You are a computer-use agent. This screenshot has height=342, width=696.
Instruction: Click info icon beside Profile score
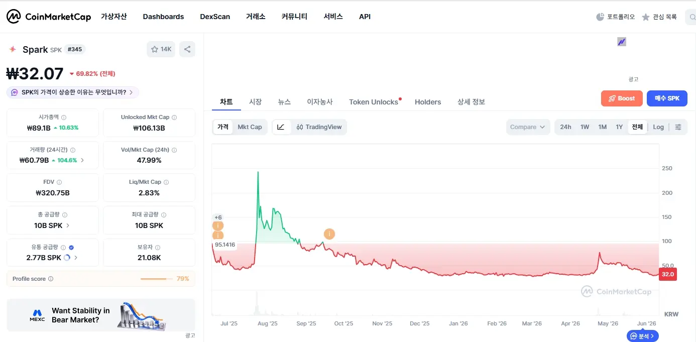click(x=51, y=279)
